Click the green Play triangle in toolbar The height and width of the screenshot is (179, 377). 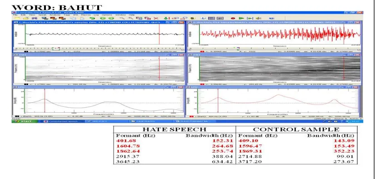coord(241,18)
